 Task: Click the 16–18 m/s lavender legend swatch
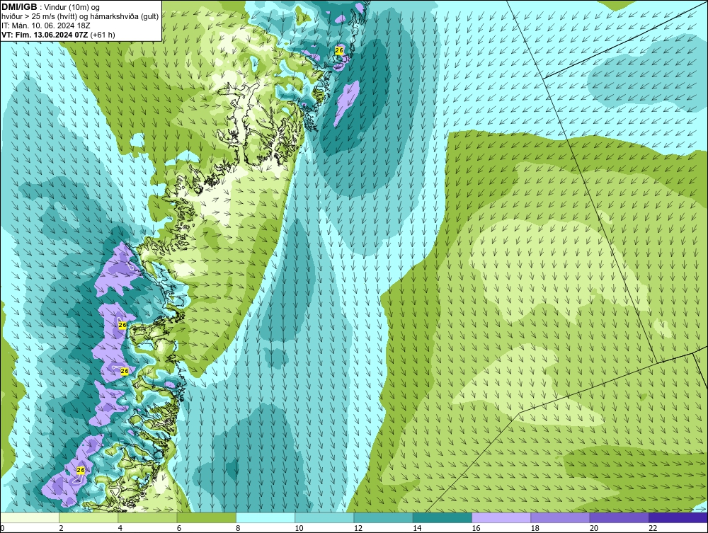pos(501,517)
